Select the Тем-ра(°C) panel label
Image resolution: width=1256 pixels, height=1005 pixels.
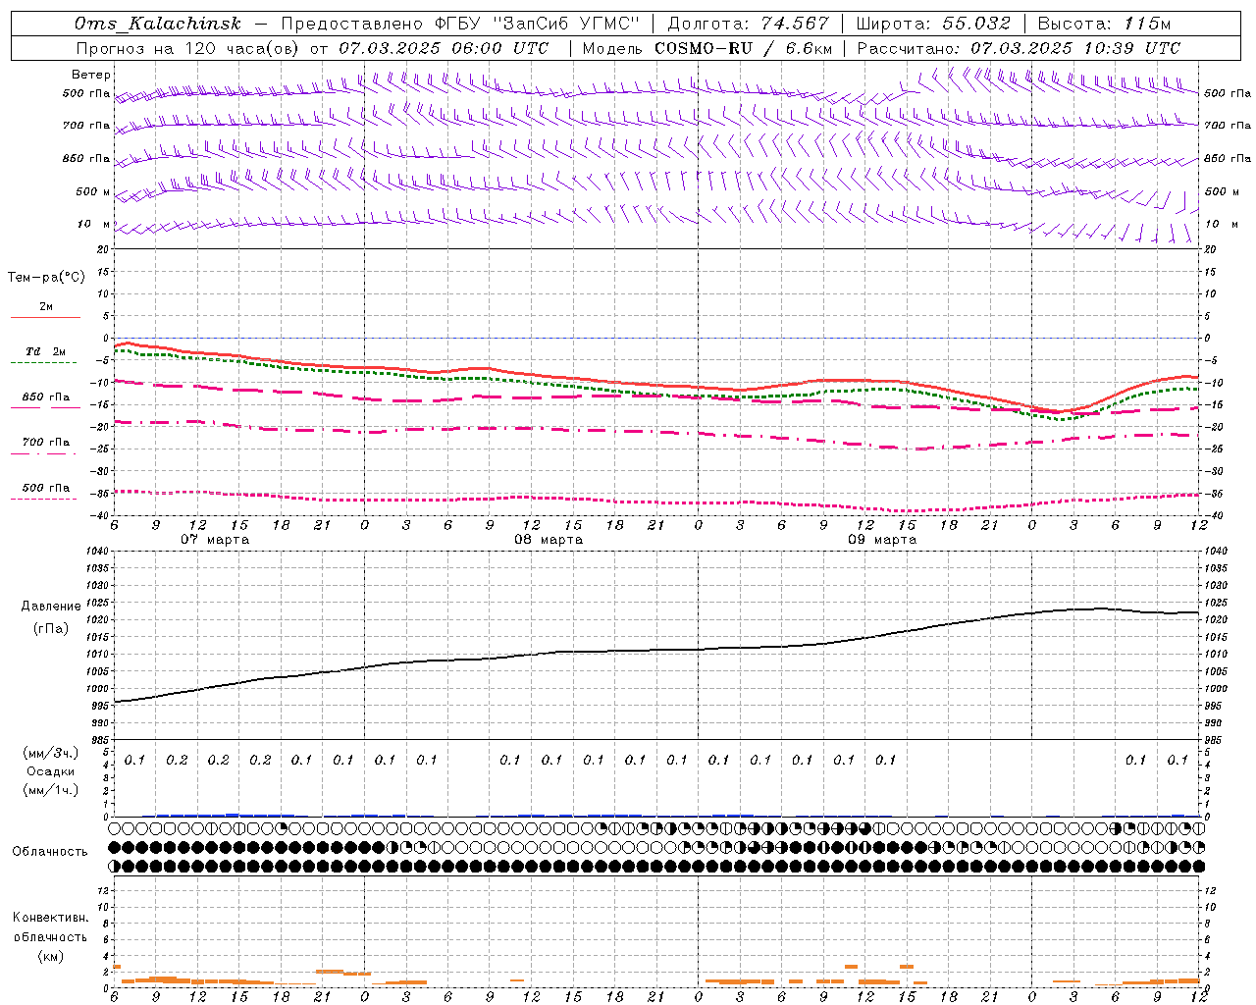(46, 277)
